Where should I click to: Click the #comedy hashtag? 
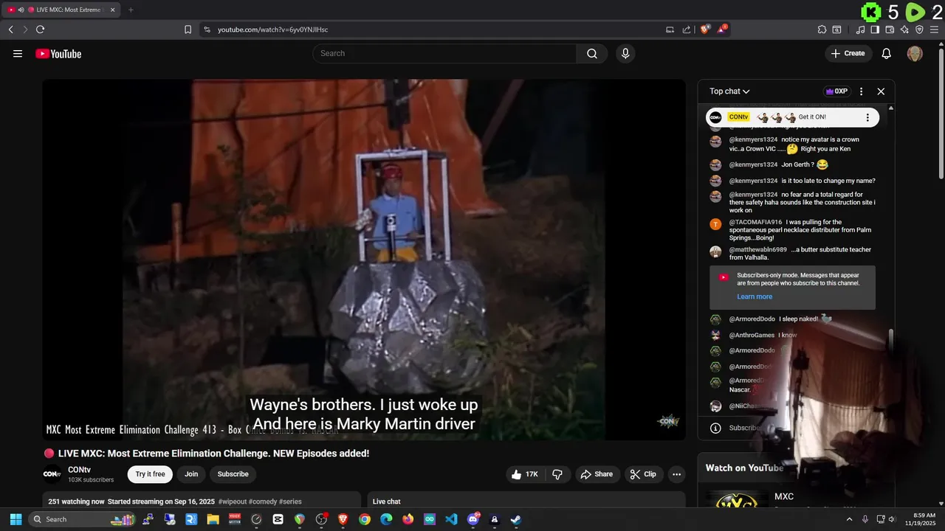click(x=262, y=502)
